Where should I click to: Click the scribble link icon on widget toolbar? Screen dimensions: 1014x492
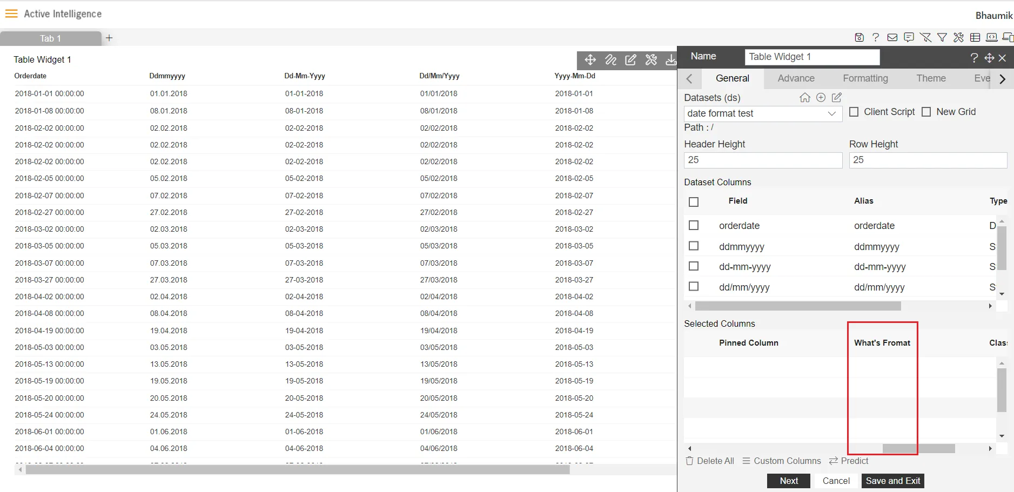(610, 60)
